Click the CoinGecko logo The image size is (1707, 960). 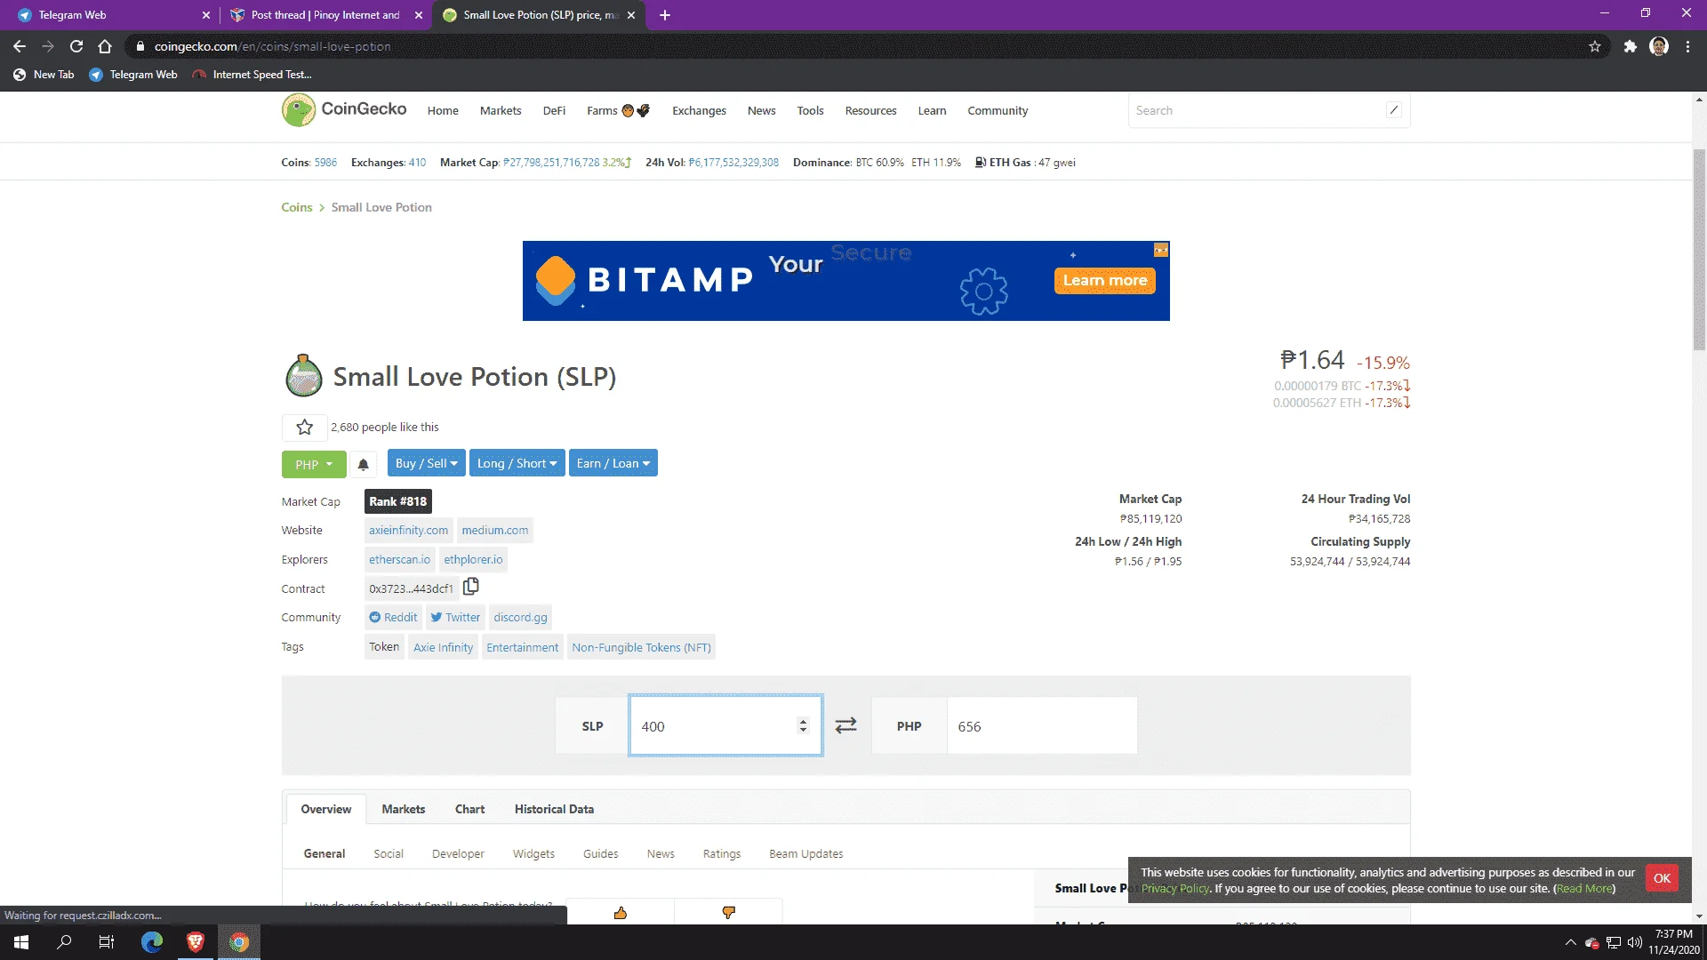point(343,109)
